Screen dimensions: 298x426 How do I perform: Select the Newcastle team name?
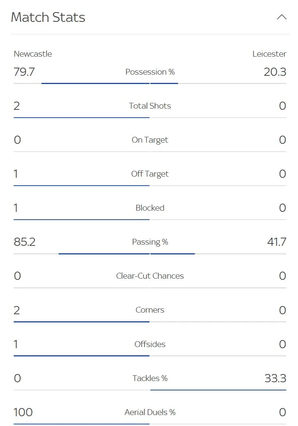point(33,54)
